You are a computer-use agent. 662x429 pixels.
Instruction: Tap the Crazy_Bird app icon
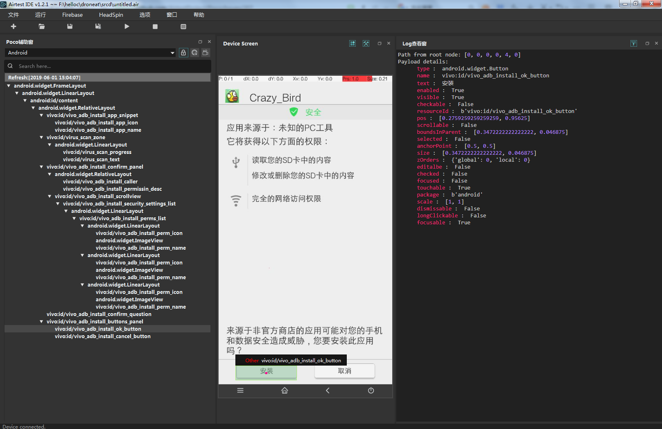[232, 96]
